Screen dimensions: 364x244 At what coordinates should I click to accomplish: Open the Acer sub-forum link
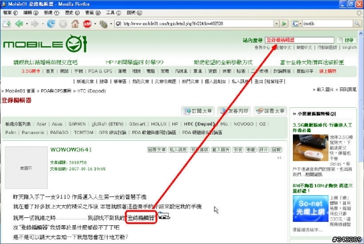click(x=42, y=124)
